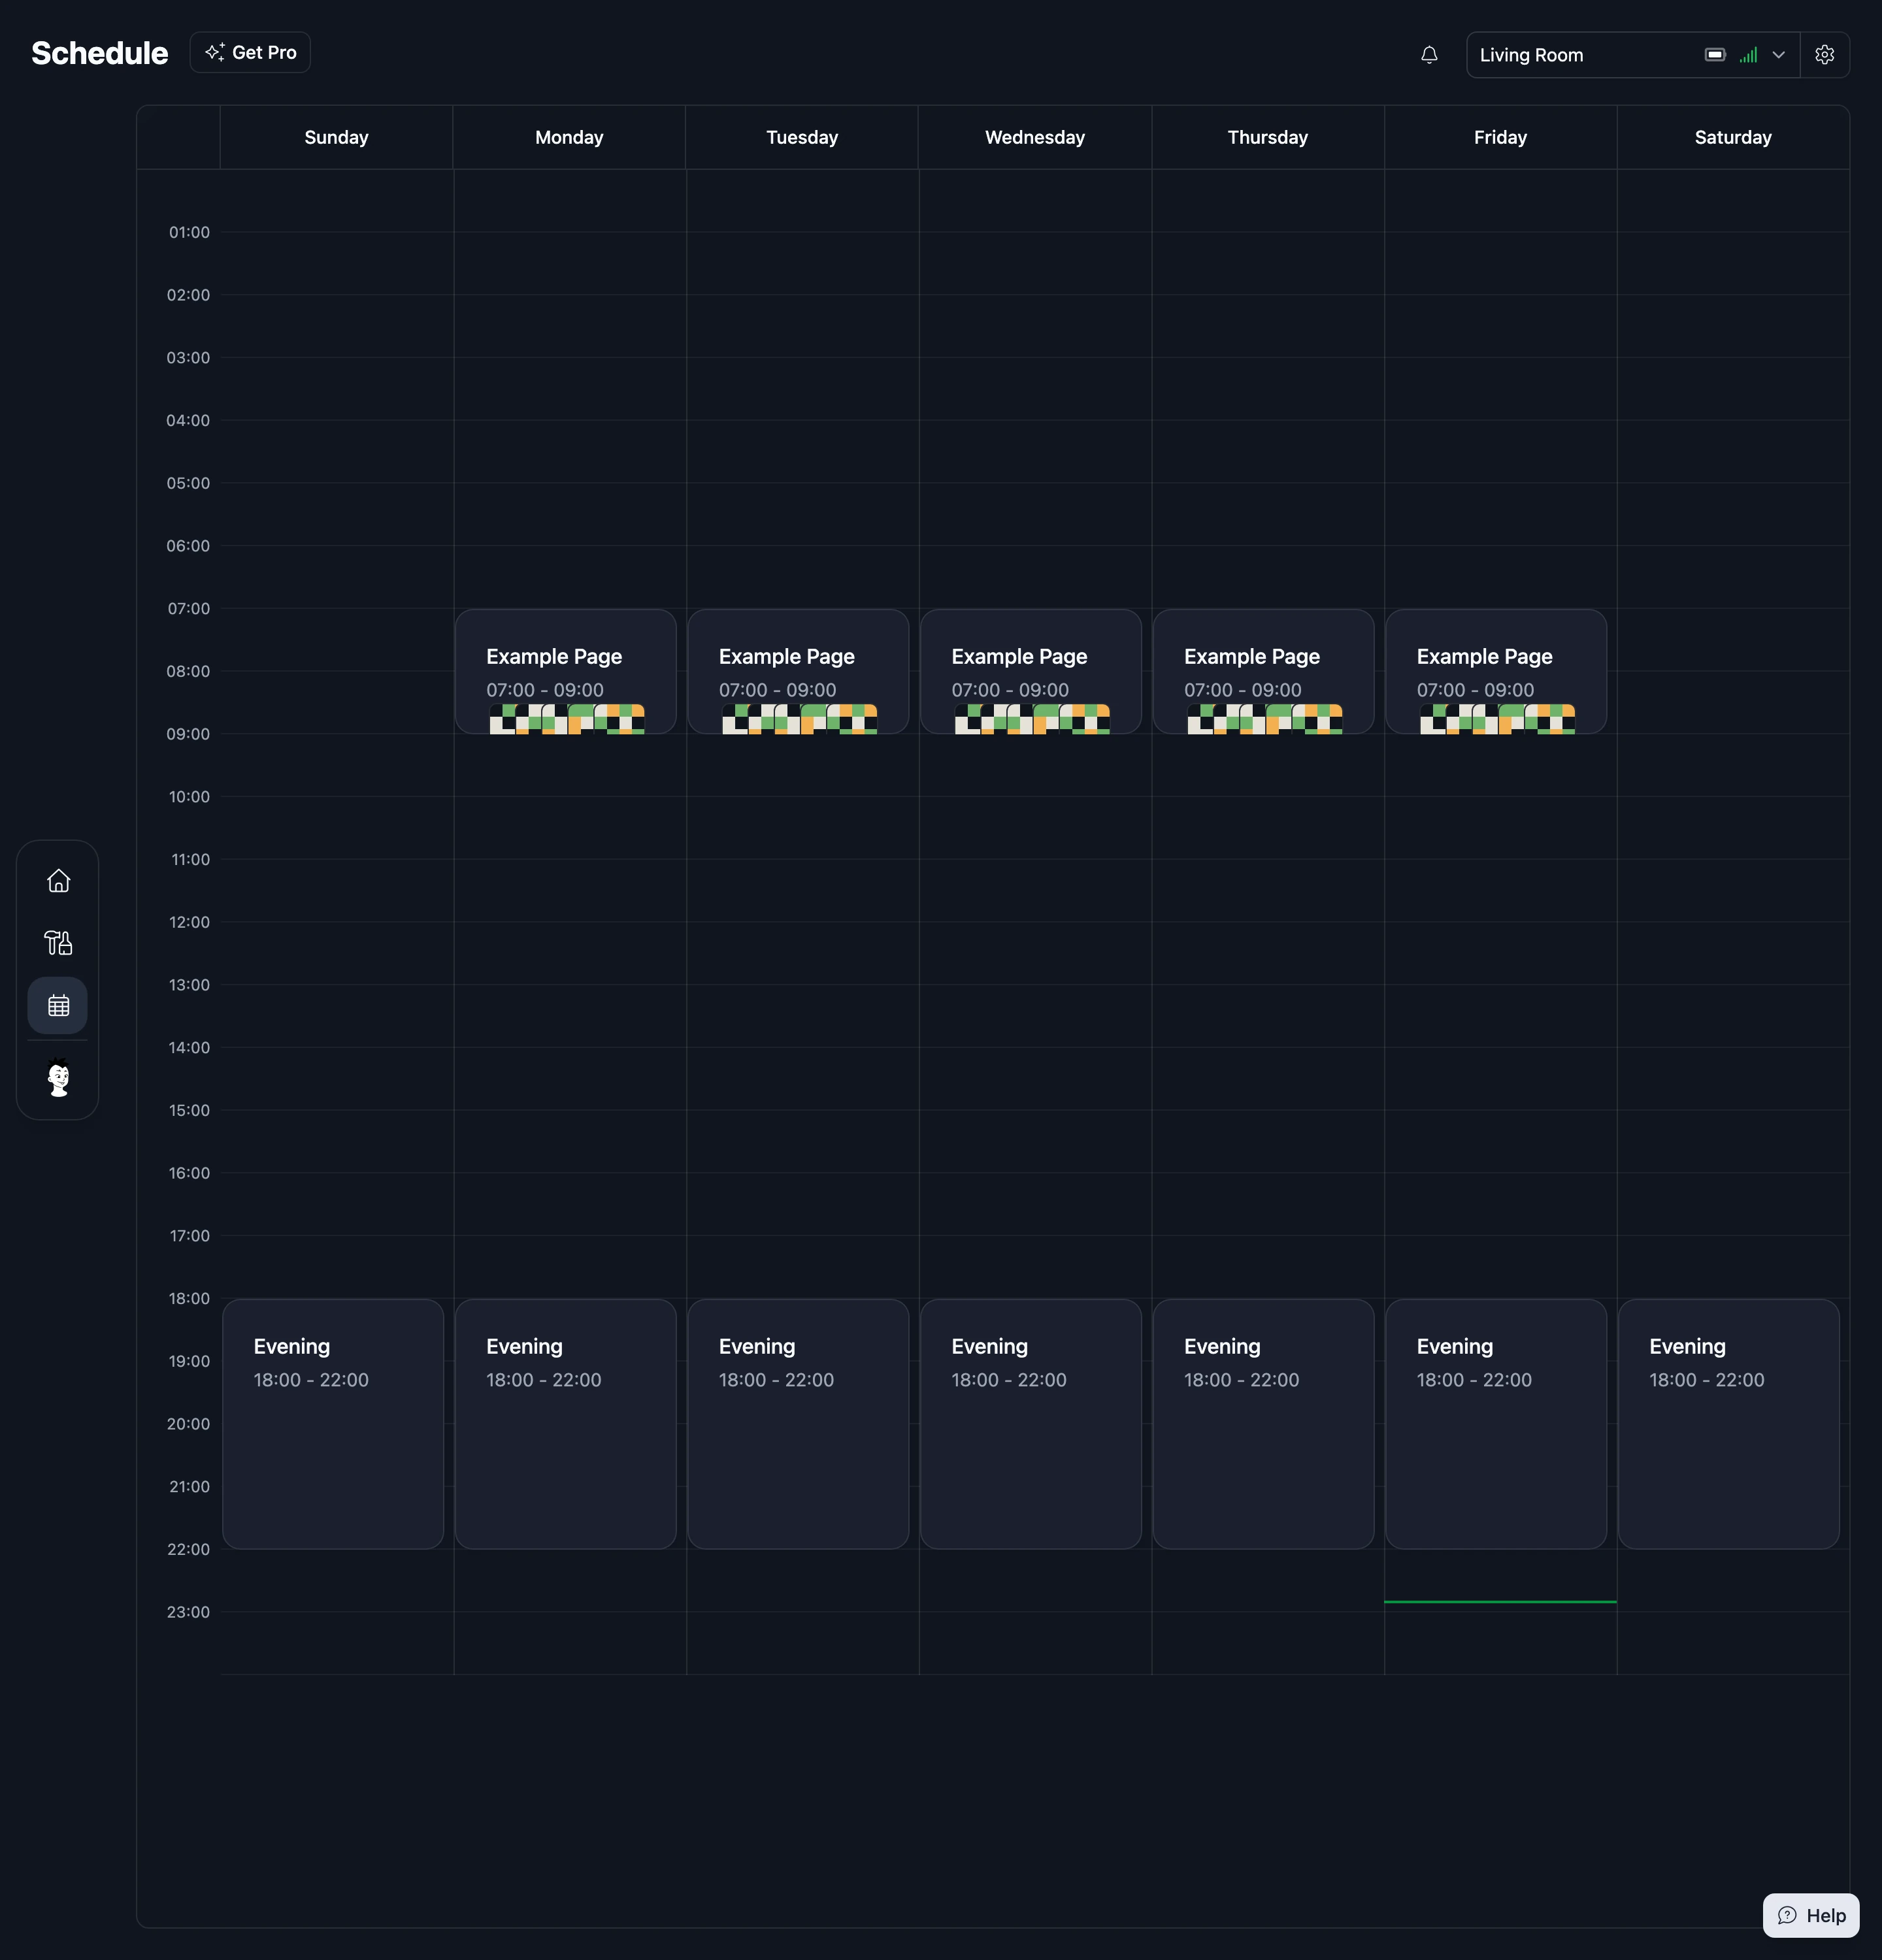Image resolution: width=1882 pixels, height=1960 pixels.
Task: Click the Tuesday column header
Action: pyautogui.click(x=802, y=137)
